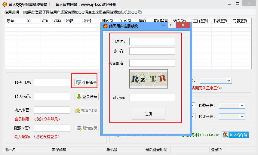Viewport: 258px width, 155px height.
Task: Close the 晴天用户注册系统 dialog
Action: click(183, 25)
